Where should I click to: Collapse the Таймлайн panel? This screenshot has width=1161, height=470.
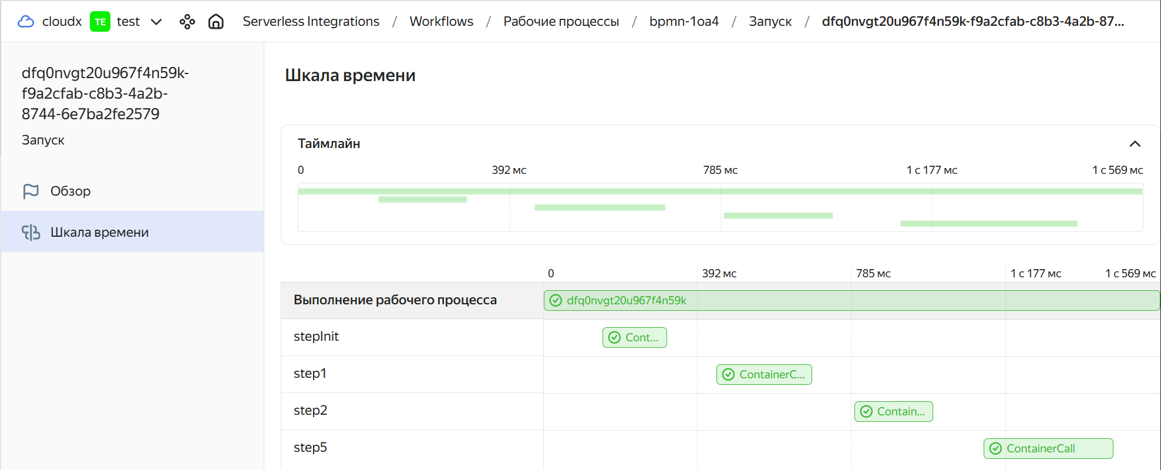coord(1135,144)
